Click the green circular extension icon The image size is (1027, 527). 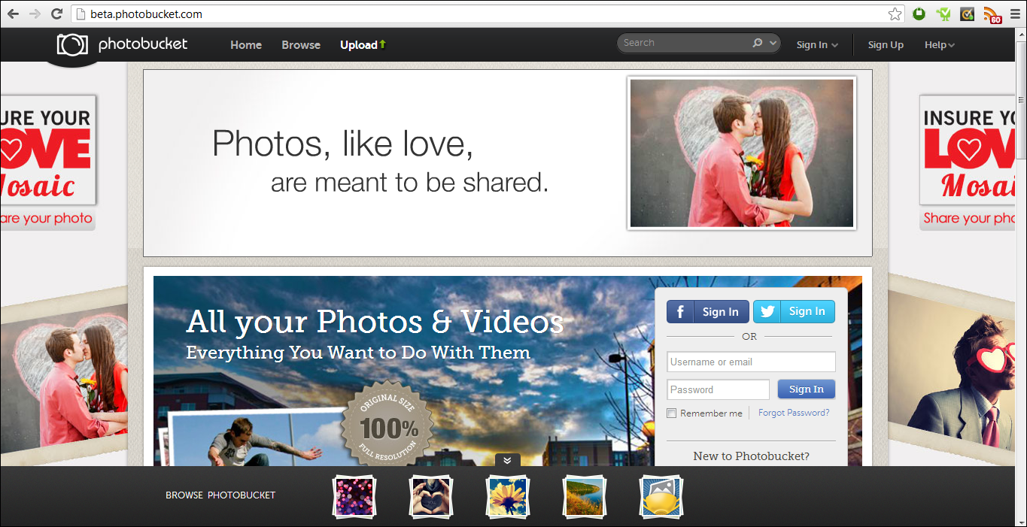919,14
